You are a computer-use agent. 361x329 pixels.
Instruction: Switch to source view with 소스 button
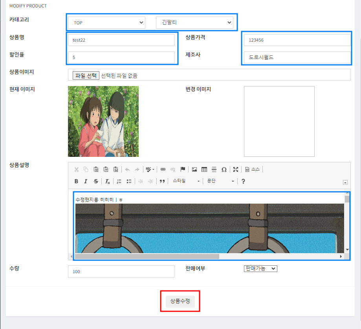[x=252, y=169]
